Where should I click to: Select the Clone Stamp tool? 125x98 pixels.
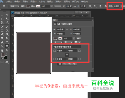(2, 30)
